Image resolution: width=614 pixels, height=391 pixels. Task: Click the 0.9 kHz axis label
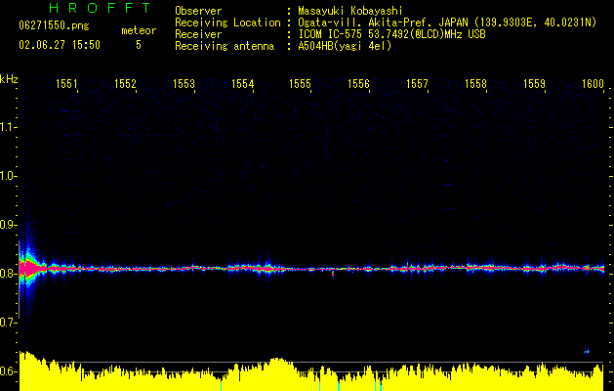[x=8, y=225]
